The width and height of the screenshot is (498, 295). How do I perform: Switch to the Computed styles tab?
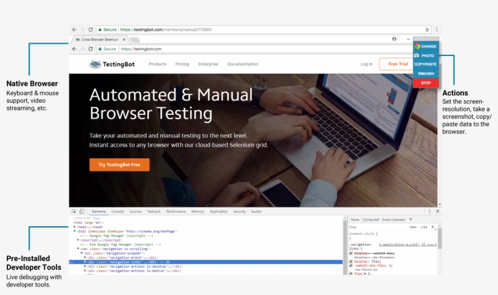point(370,220)
